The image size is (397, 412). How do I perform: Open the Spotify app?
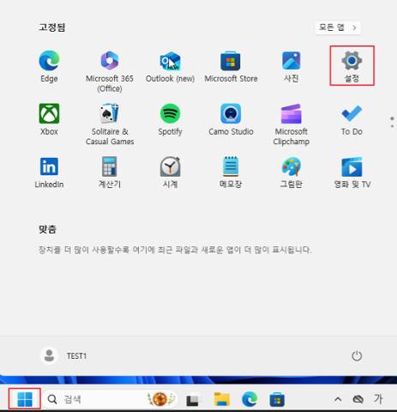point(170,119)
